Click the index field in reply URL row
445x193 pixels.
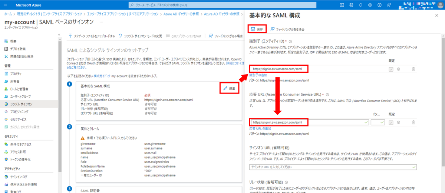click(x=378, y=122)
